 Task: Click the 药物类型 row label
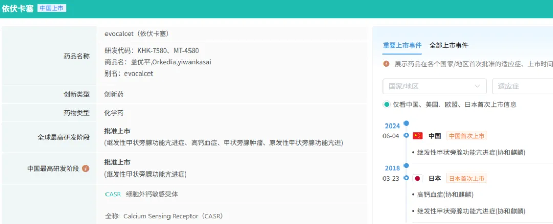(x=76, y=113)
